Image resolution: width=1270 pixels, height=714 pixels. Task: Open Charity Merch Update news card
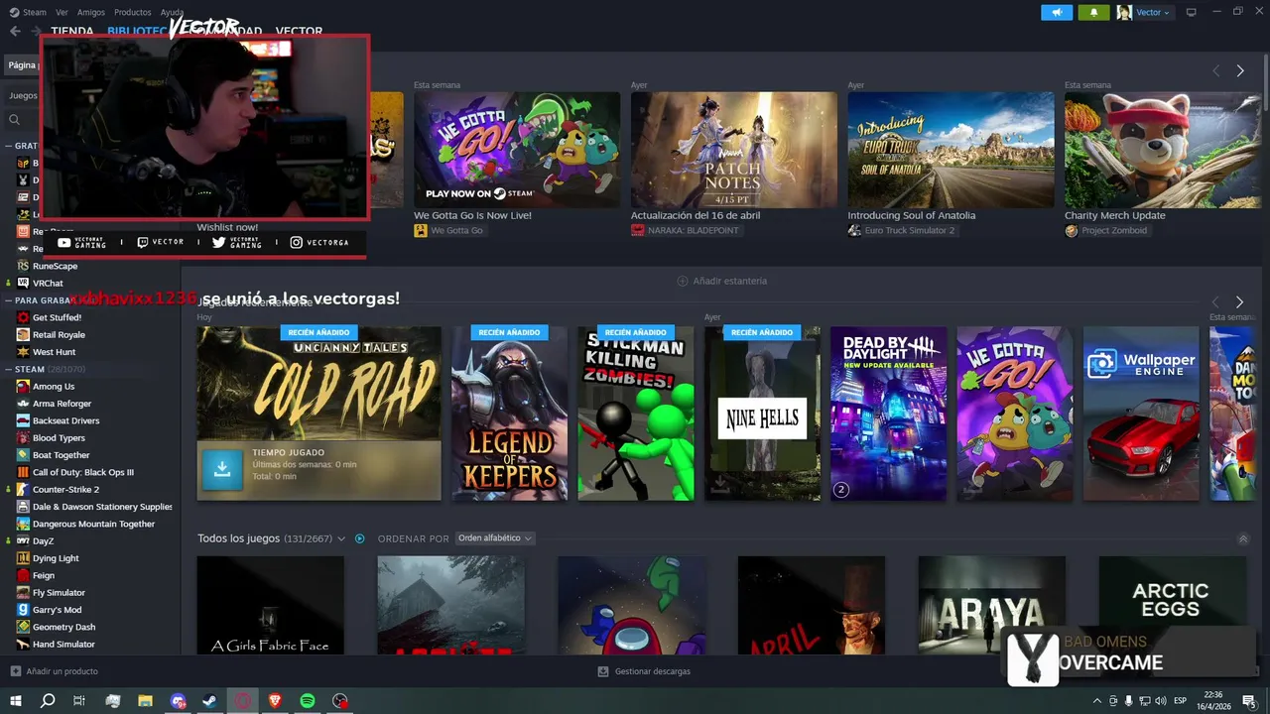click(1163, 150)
